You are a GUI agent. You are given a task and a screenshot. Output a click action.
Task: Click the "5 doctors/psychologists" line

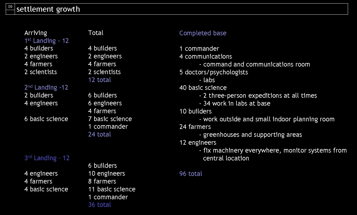[213, 72]
